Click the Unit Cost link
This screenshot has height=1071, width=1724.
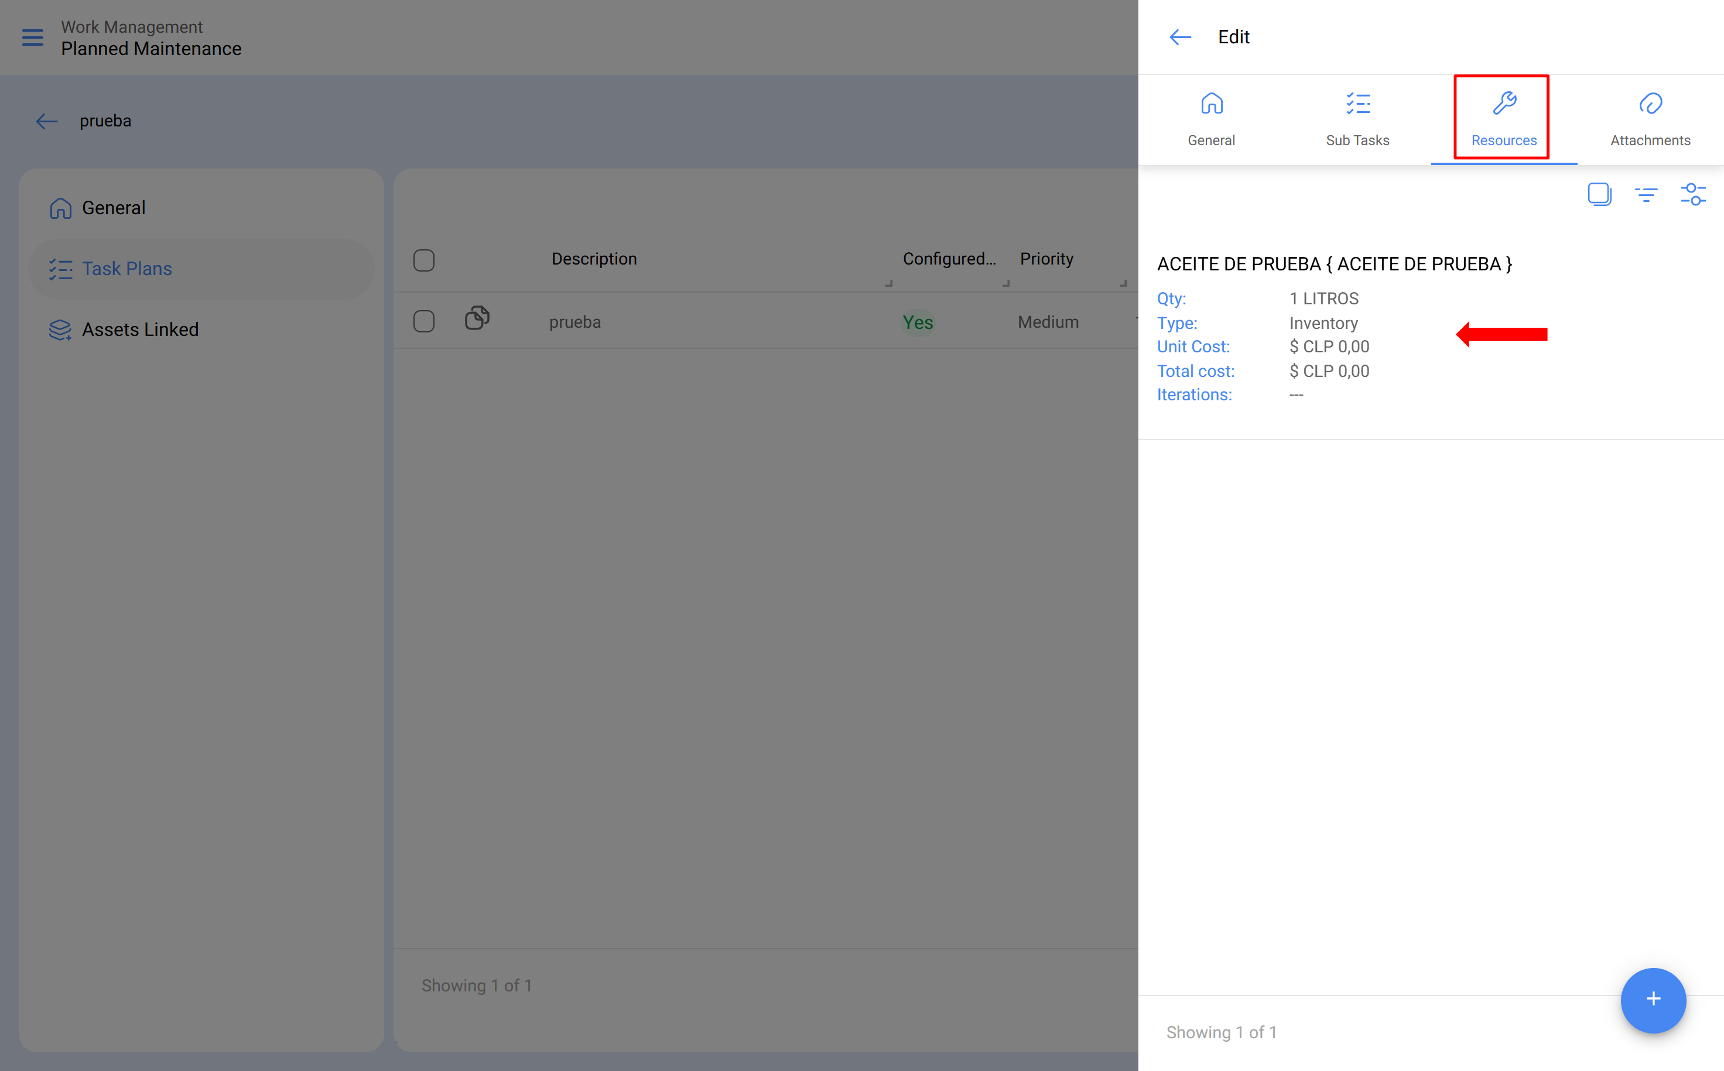(x=1193, y=346)
